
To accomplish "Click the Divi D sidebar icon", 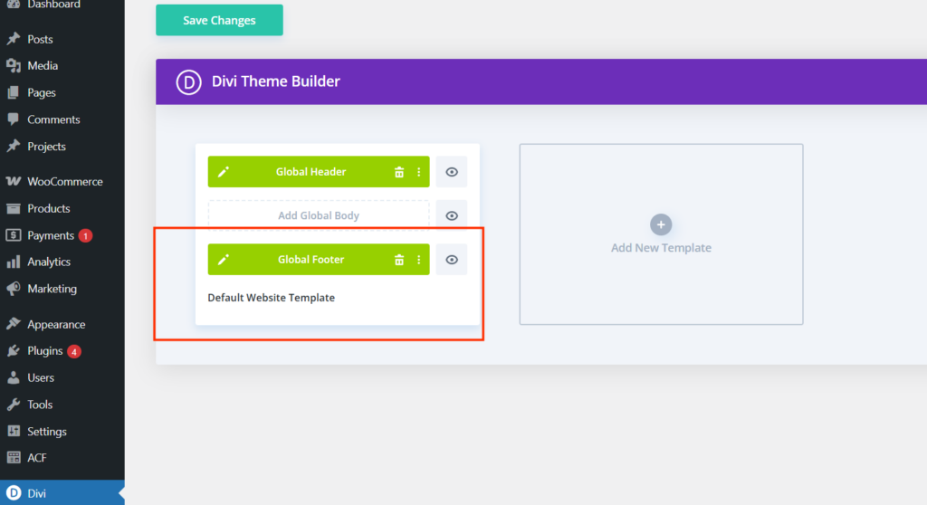I will 13,493.
